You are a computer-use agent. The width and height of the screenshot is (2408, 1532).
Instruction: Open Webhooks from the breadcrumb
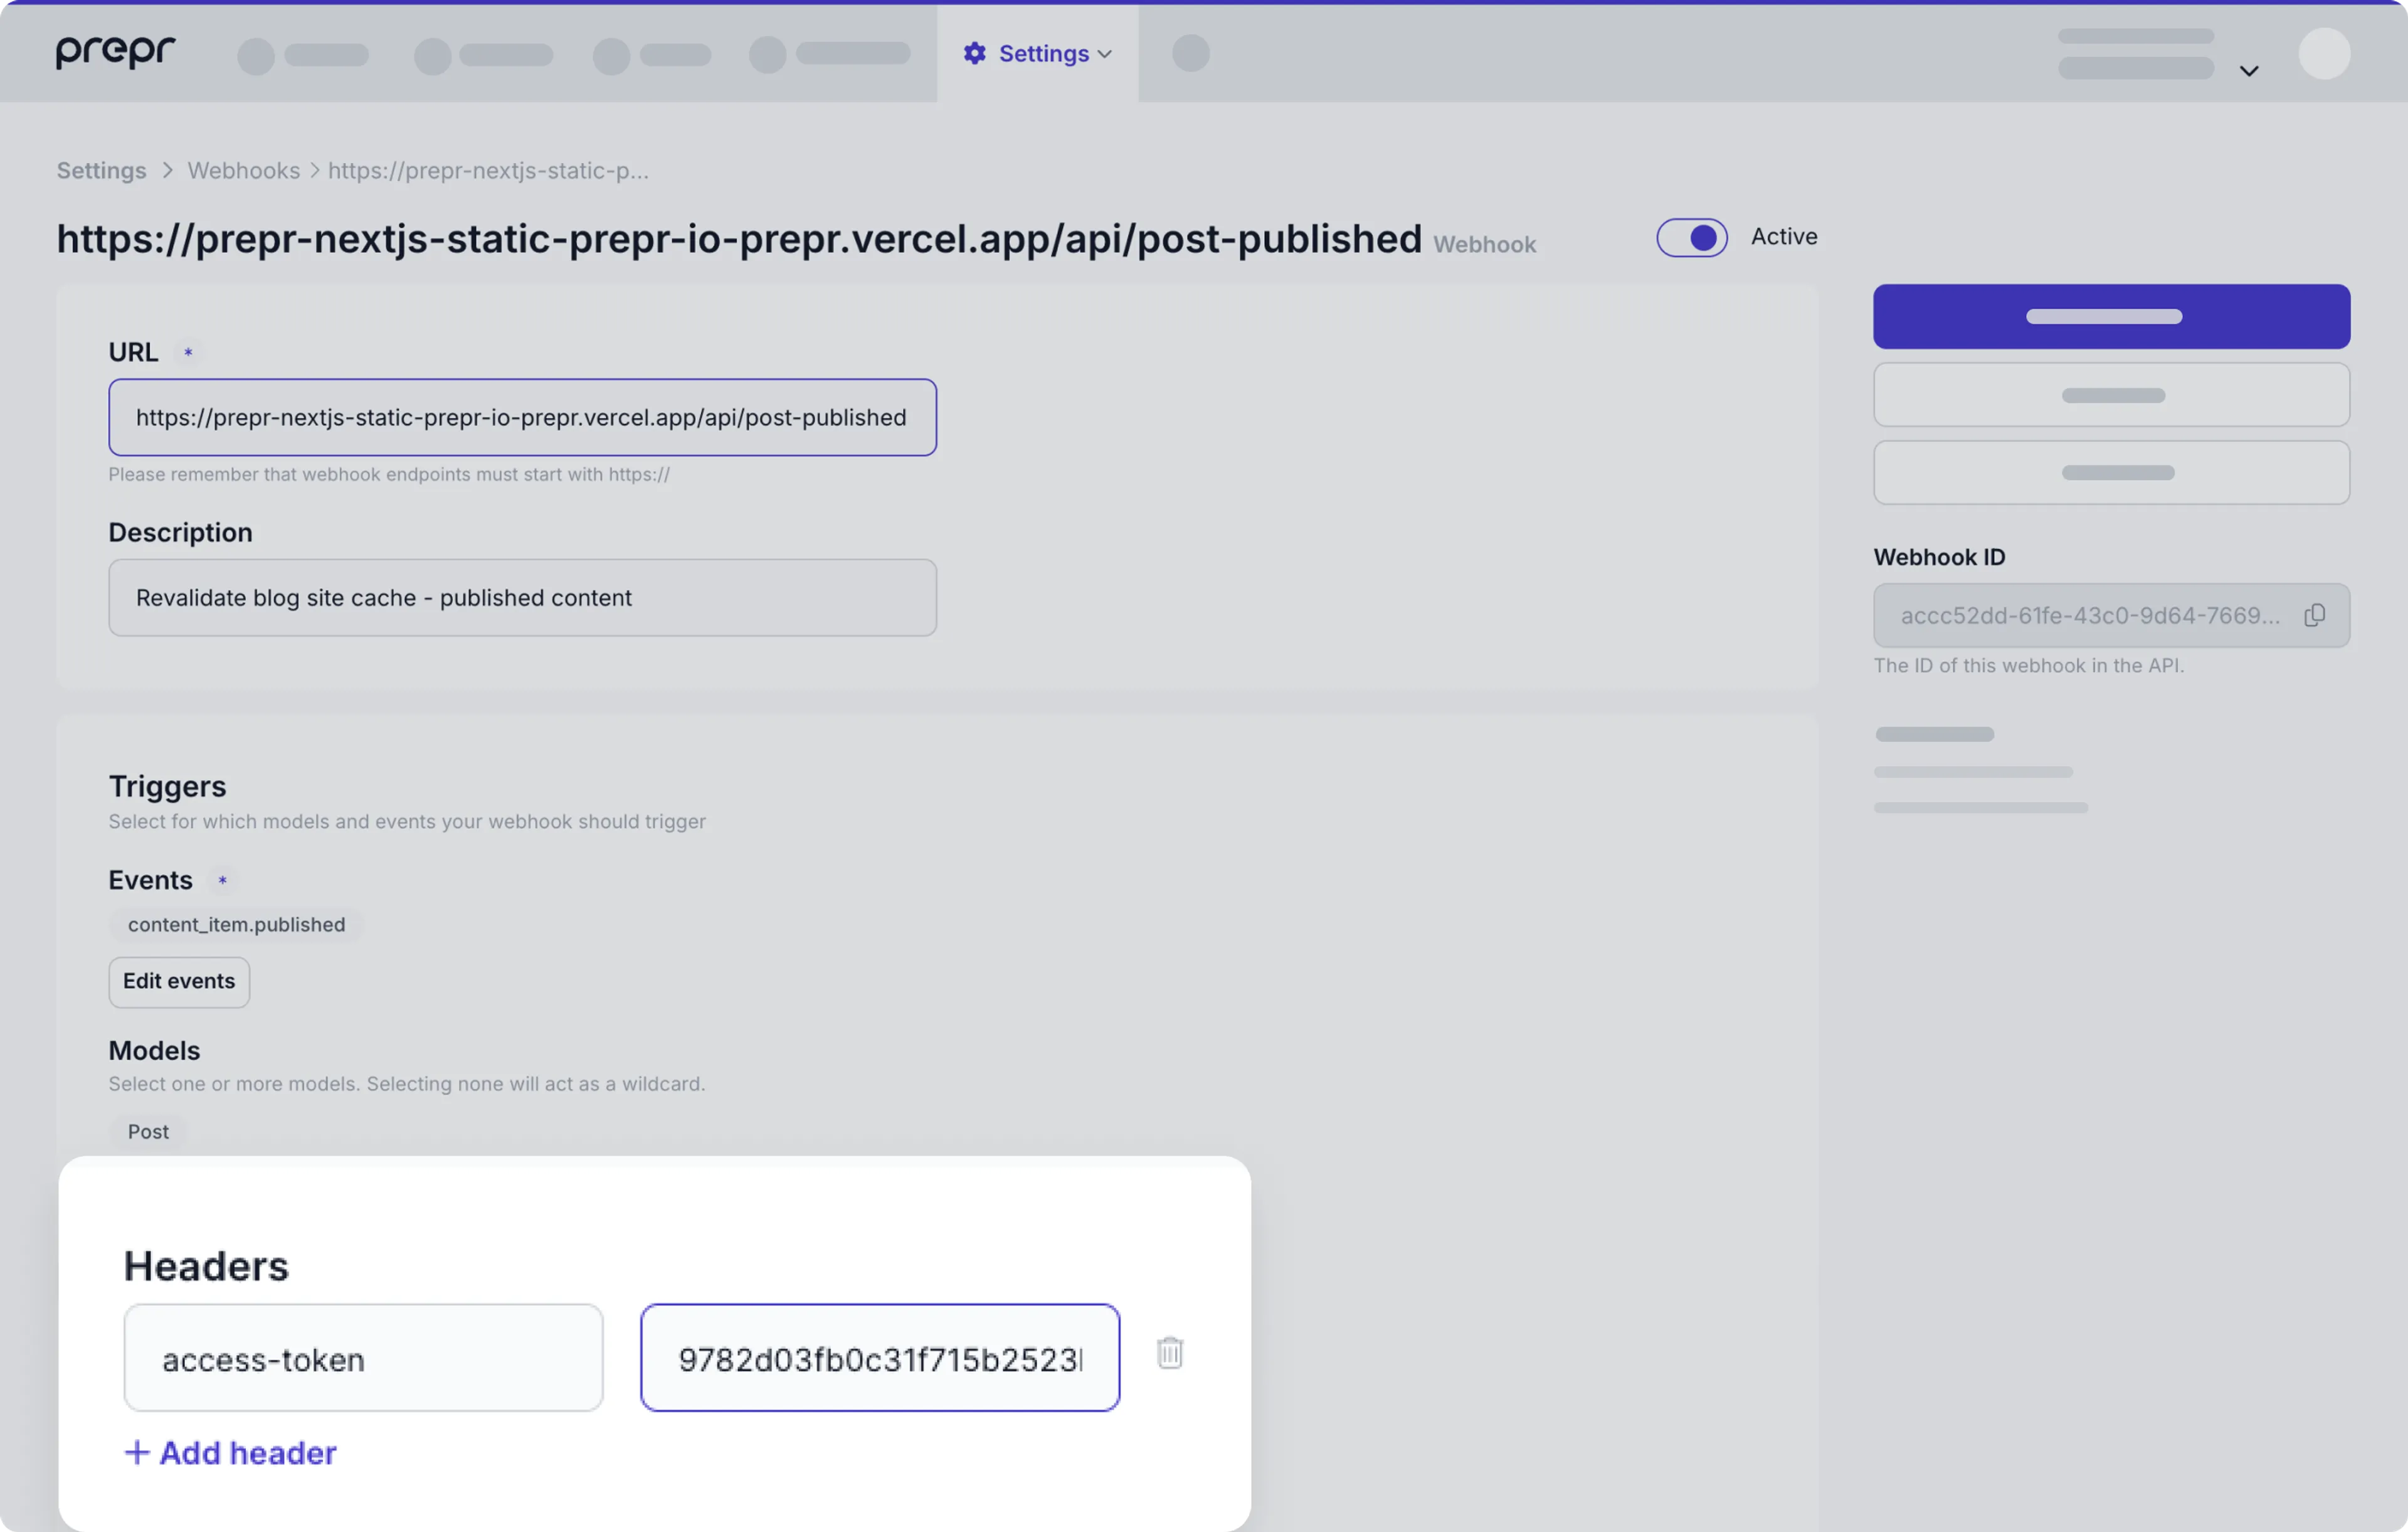point(243,170)
